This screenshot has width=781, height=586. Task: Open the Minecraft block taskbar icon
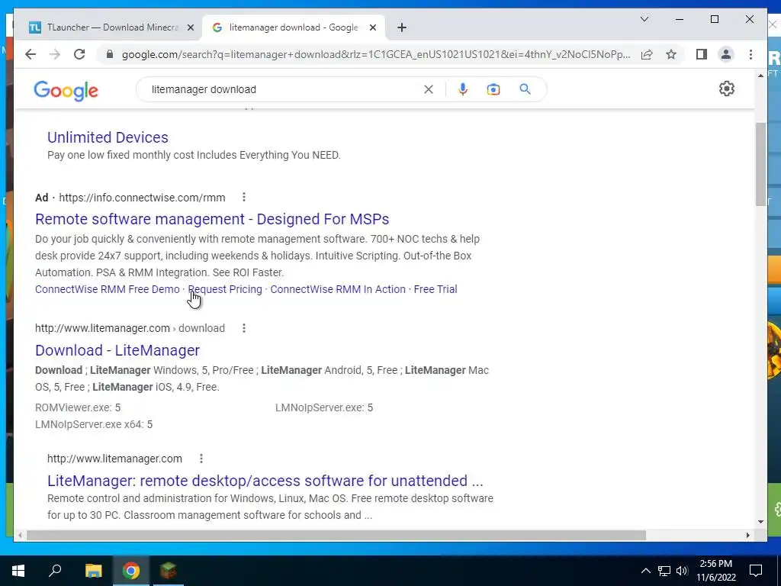[x=169, y=571]
